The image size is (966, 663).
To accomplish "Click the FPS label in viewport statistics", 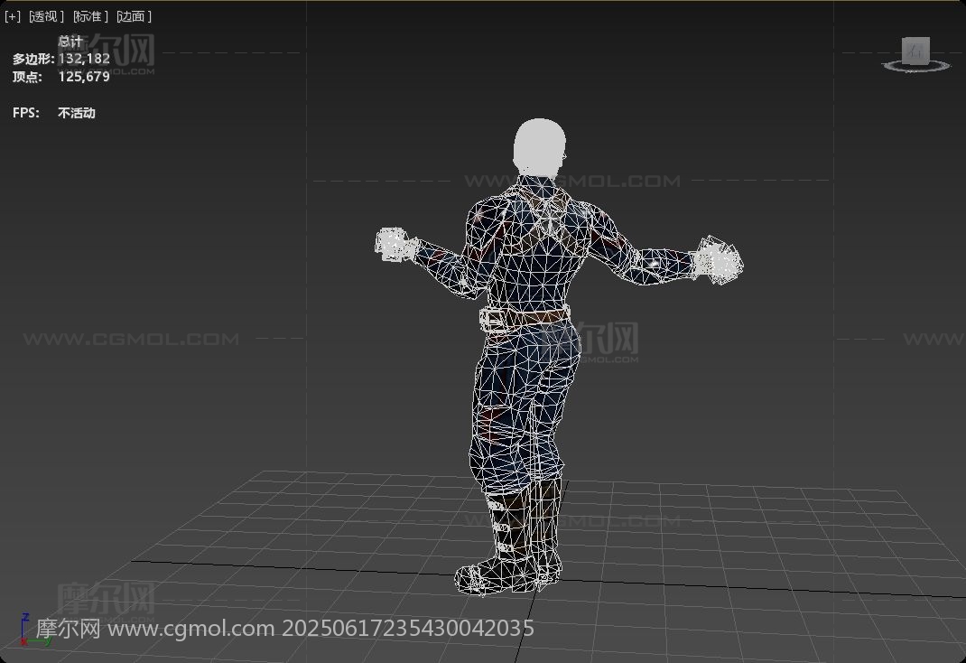I will point(26,113).
